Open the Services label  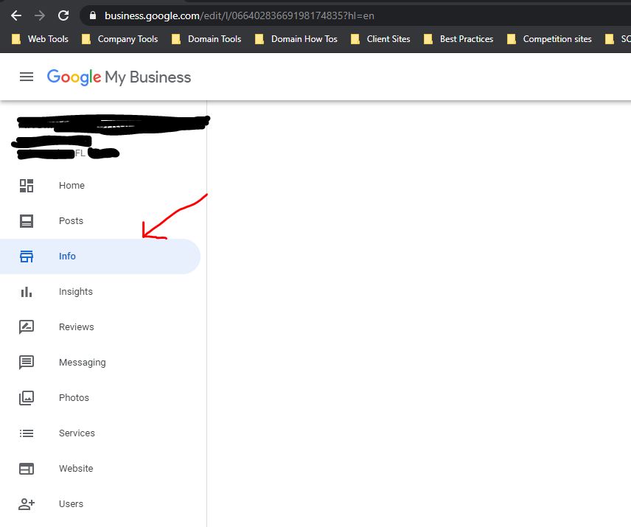77,433
